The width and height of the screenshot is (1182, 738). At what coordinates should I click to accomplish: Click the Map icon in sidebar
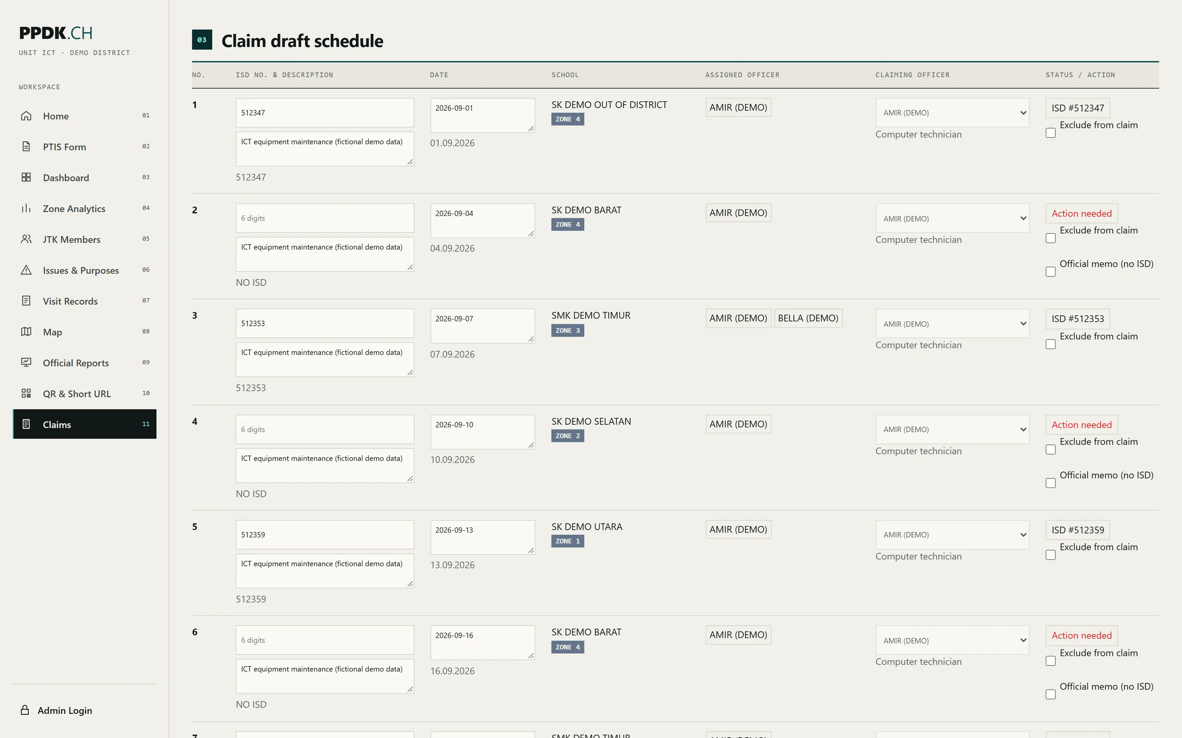pyautogui.click(x=26, y=331)
